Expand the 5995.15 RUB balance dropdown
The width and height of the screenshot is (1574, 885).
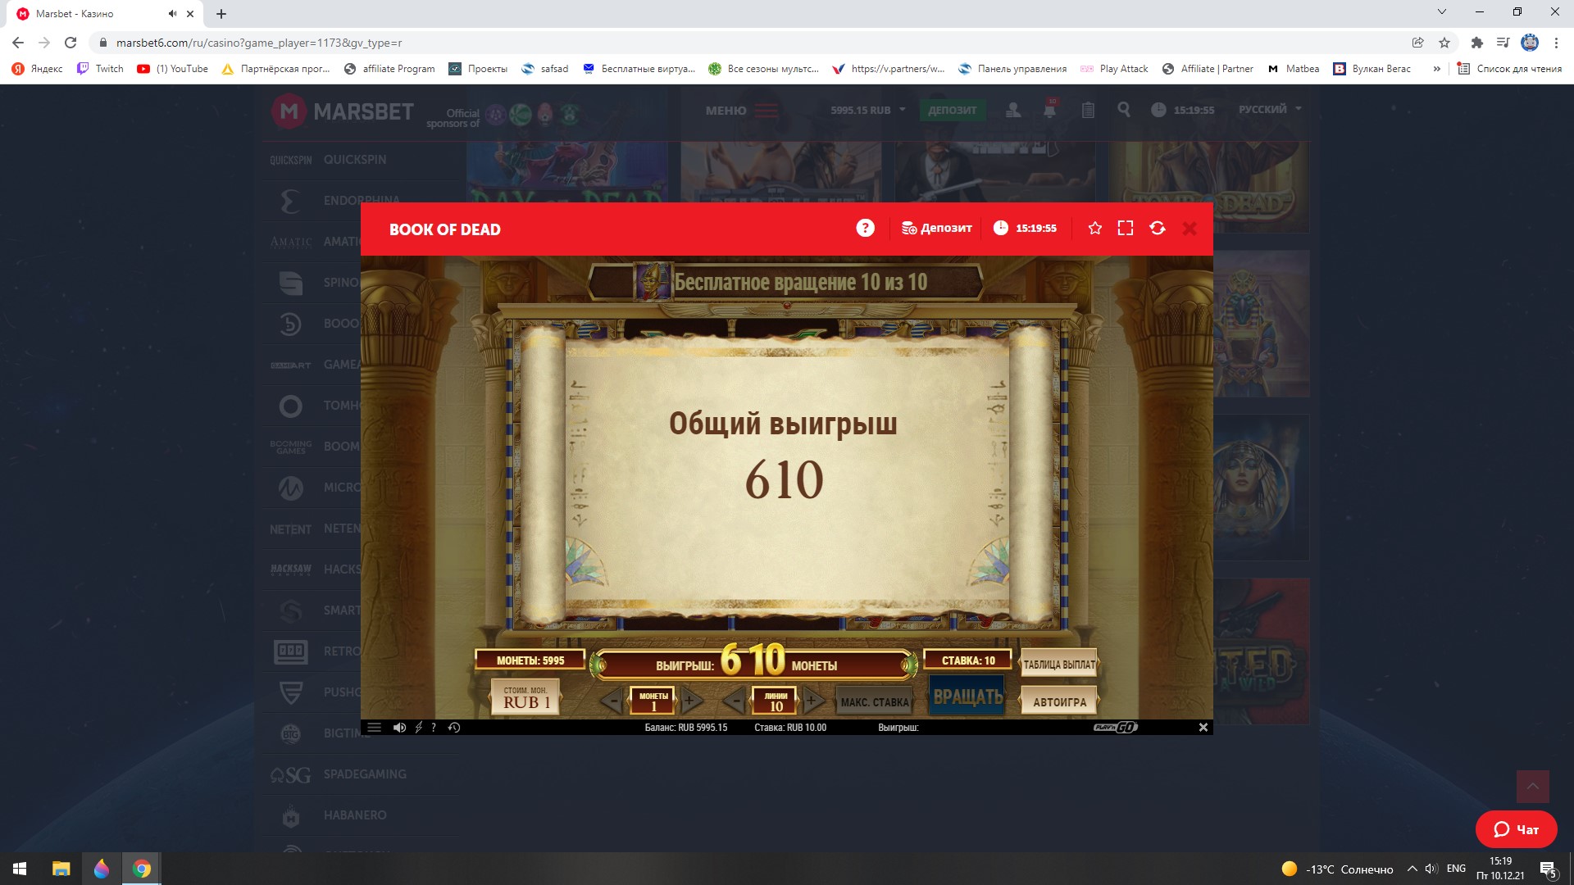click(x=868, y=110)
